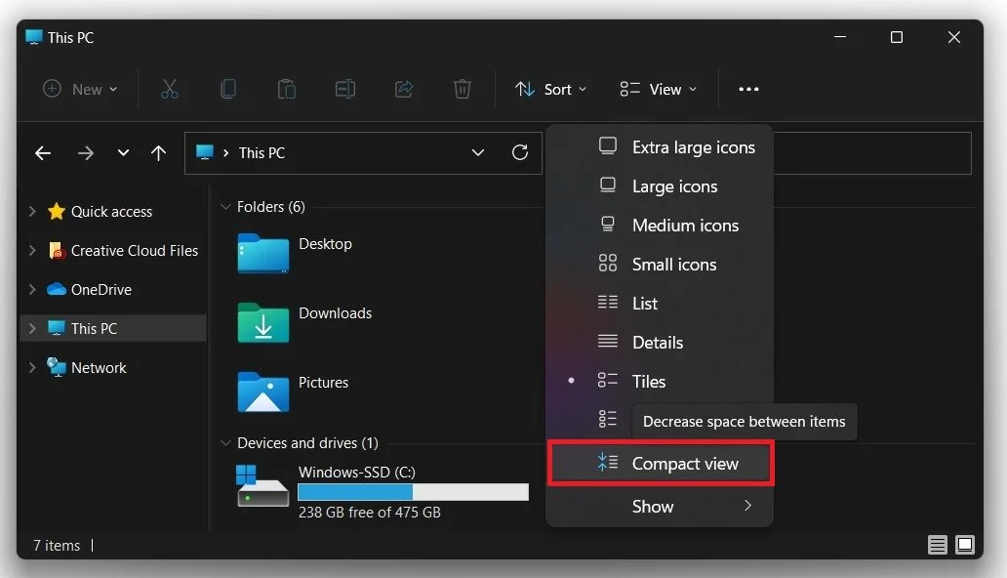Click the Rename icon in the toolbar

point(344,89)
